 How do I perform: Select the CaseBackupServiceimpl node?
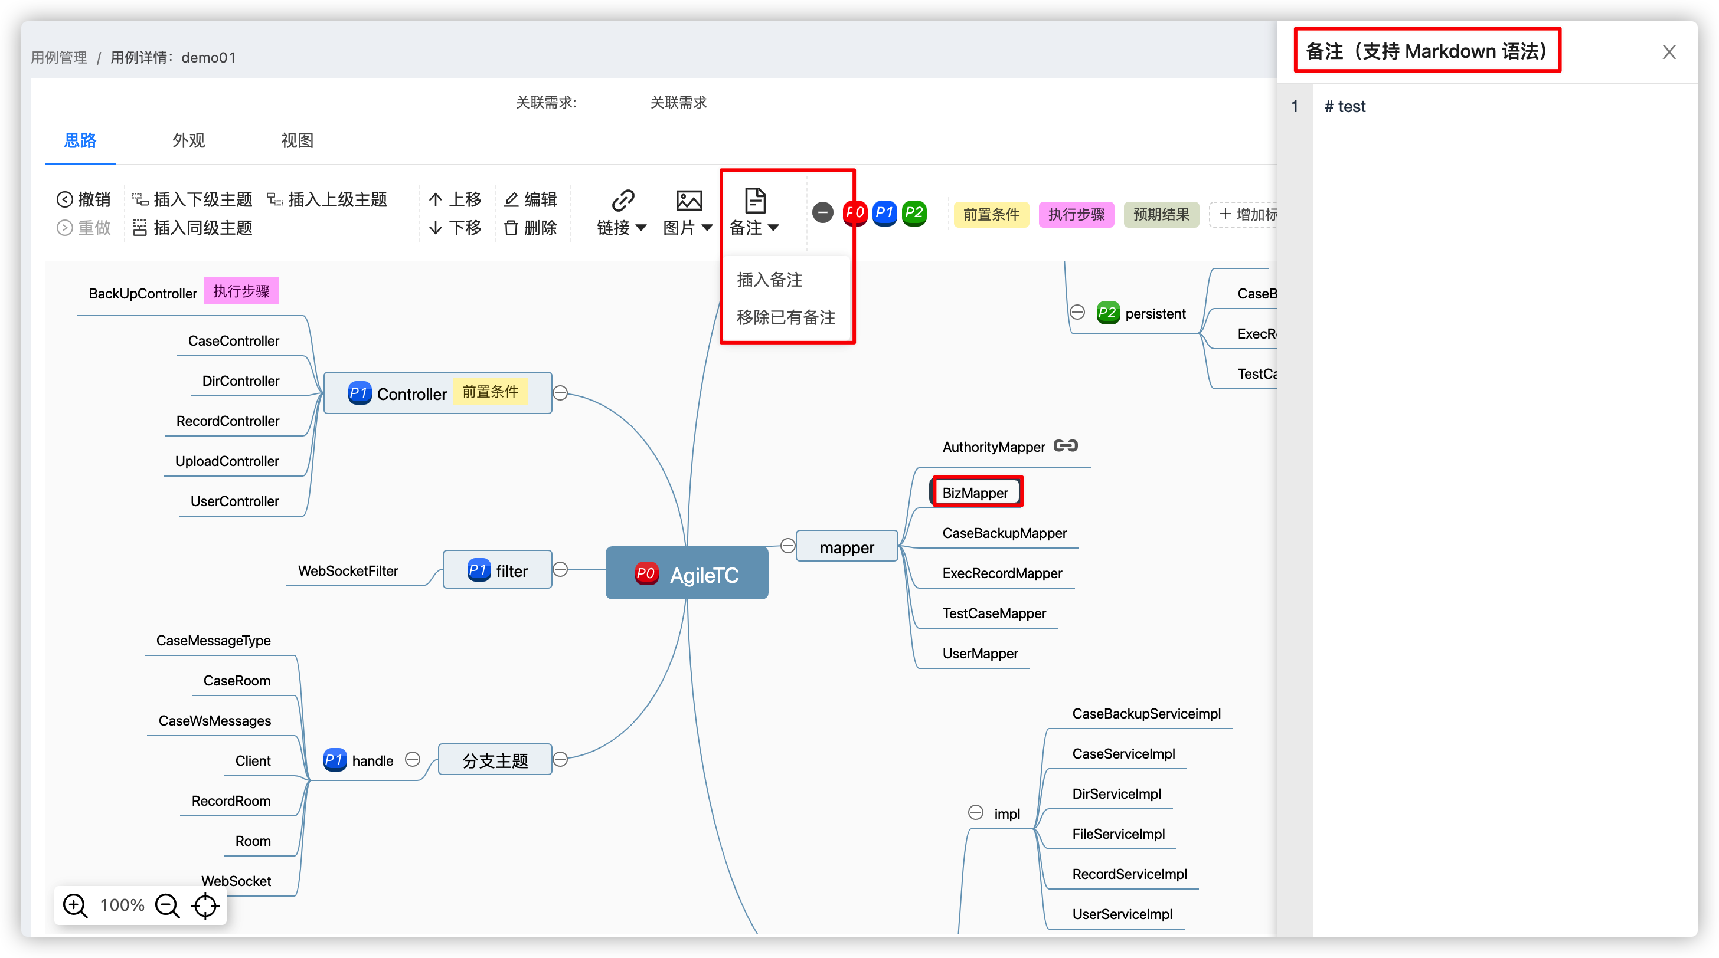coord(1146,713)
